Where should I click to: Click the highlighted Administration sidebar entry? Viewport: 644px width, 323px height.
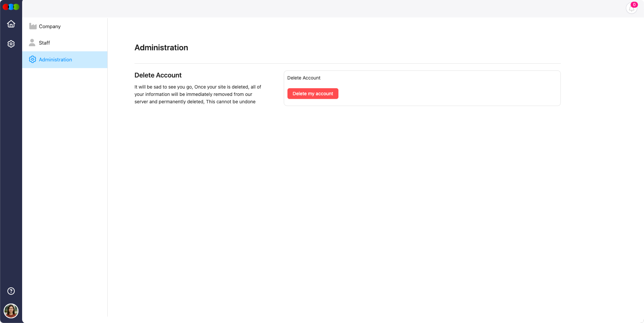pos(64,60)
